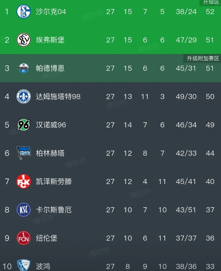Select the Darmstadt 98 crest icon
The width and height of the screenshot is (221, 271).
(24, 96)
